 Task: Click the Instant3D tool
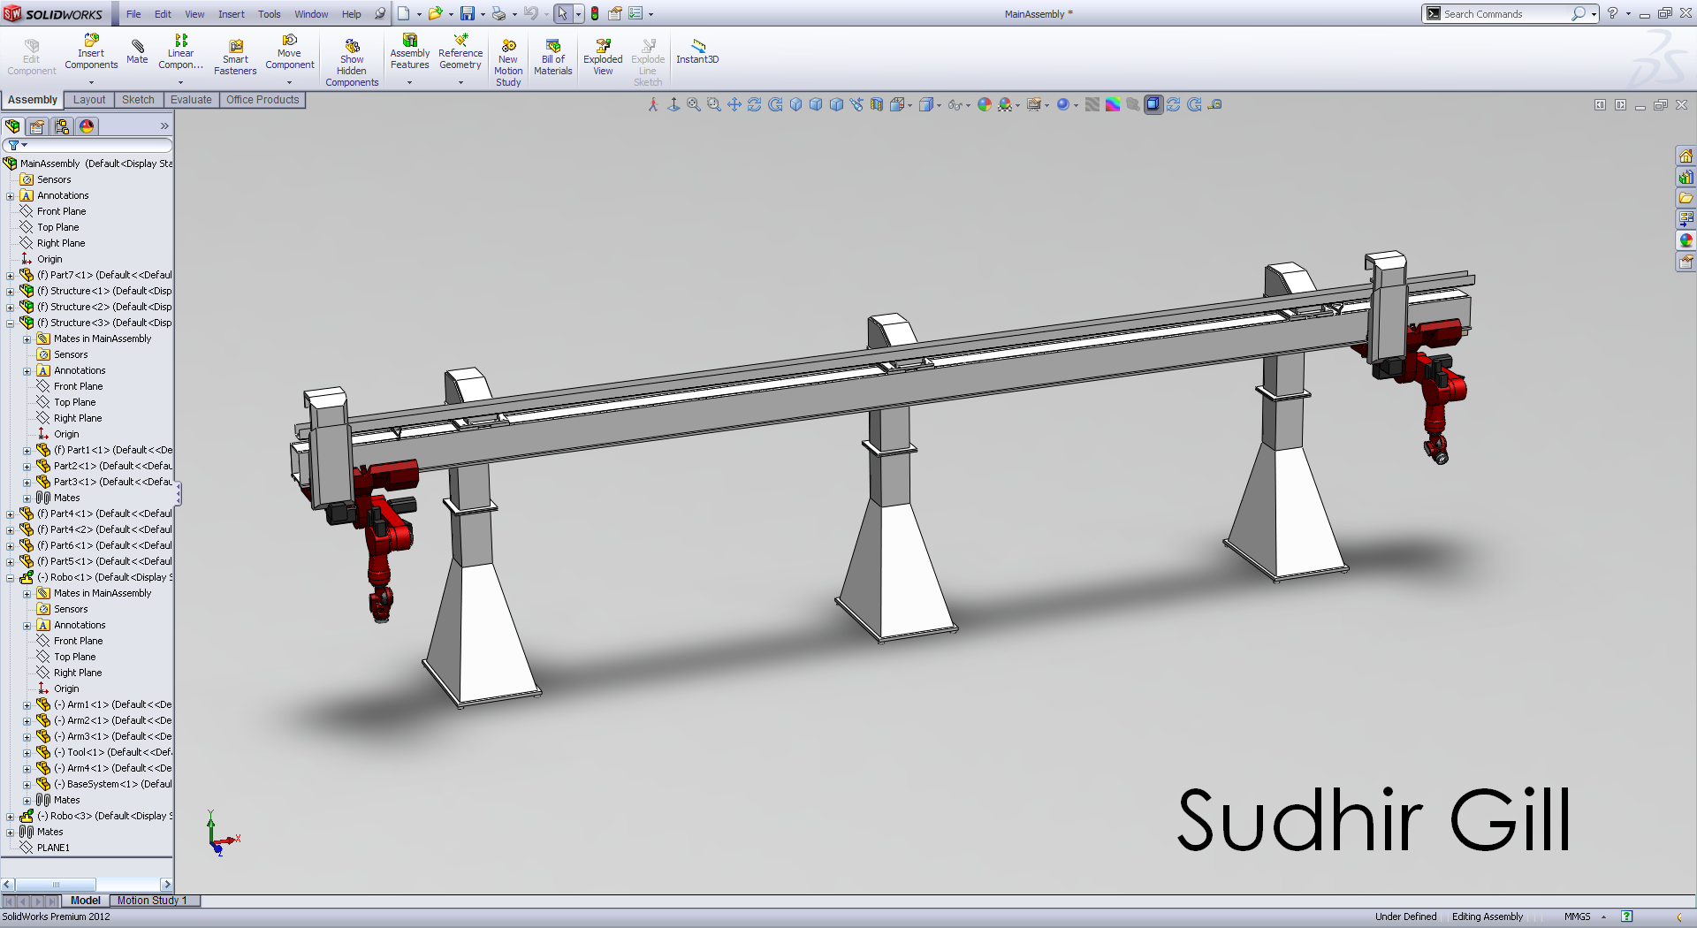(x=697, y=51)
